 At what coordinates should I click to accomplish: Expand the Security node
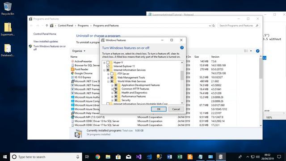pos(112,100)
